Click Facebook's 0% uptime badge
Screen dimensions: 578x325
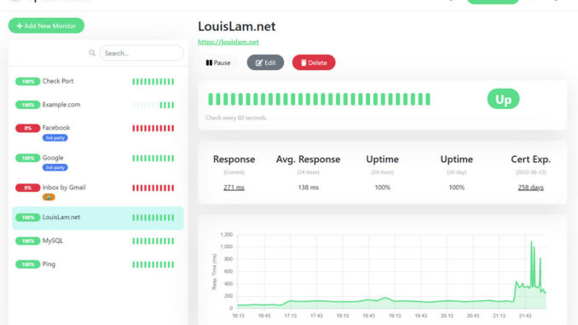point(27,128)
